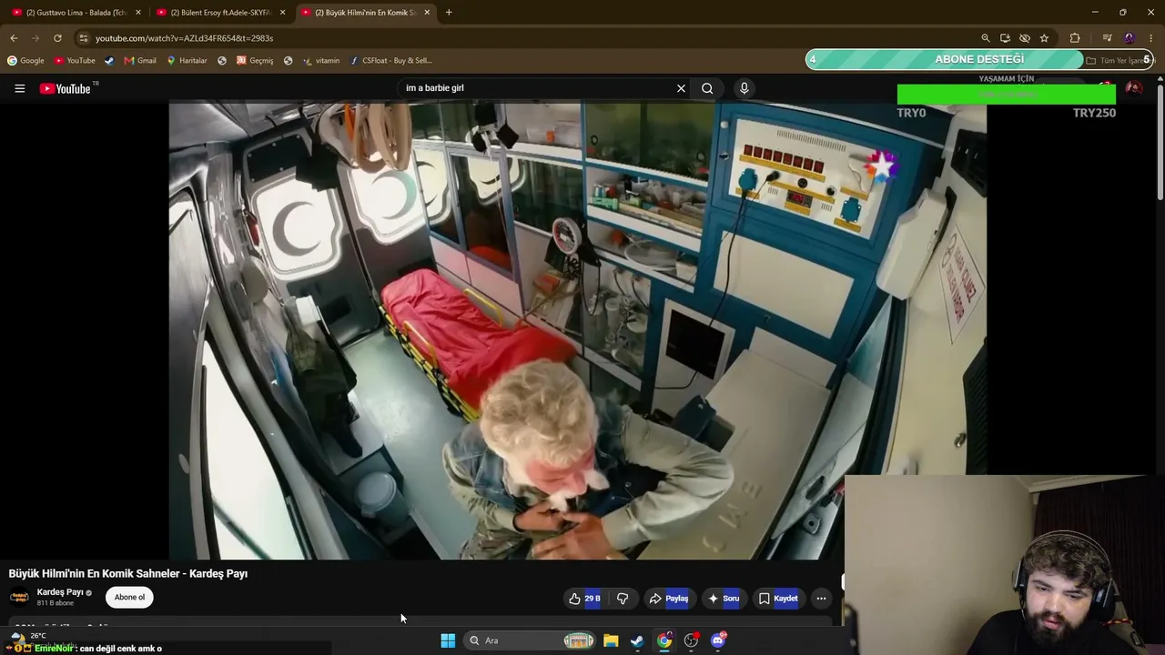Screen dimensions: 1165x655
Task: Close the Gusttavo Lima tab
Action: point(138,13)
